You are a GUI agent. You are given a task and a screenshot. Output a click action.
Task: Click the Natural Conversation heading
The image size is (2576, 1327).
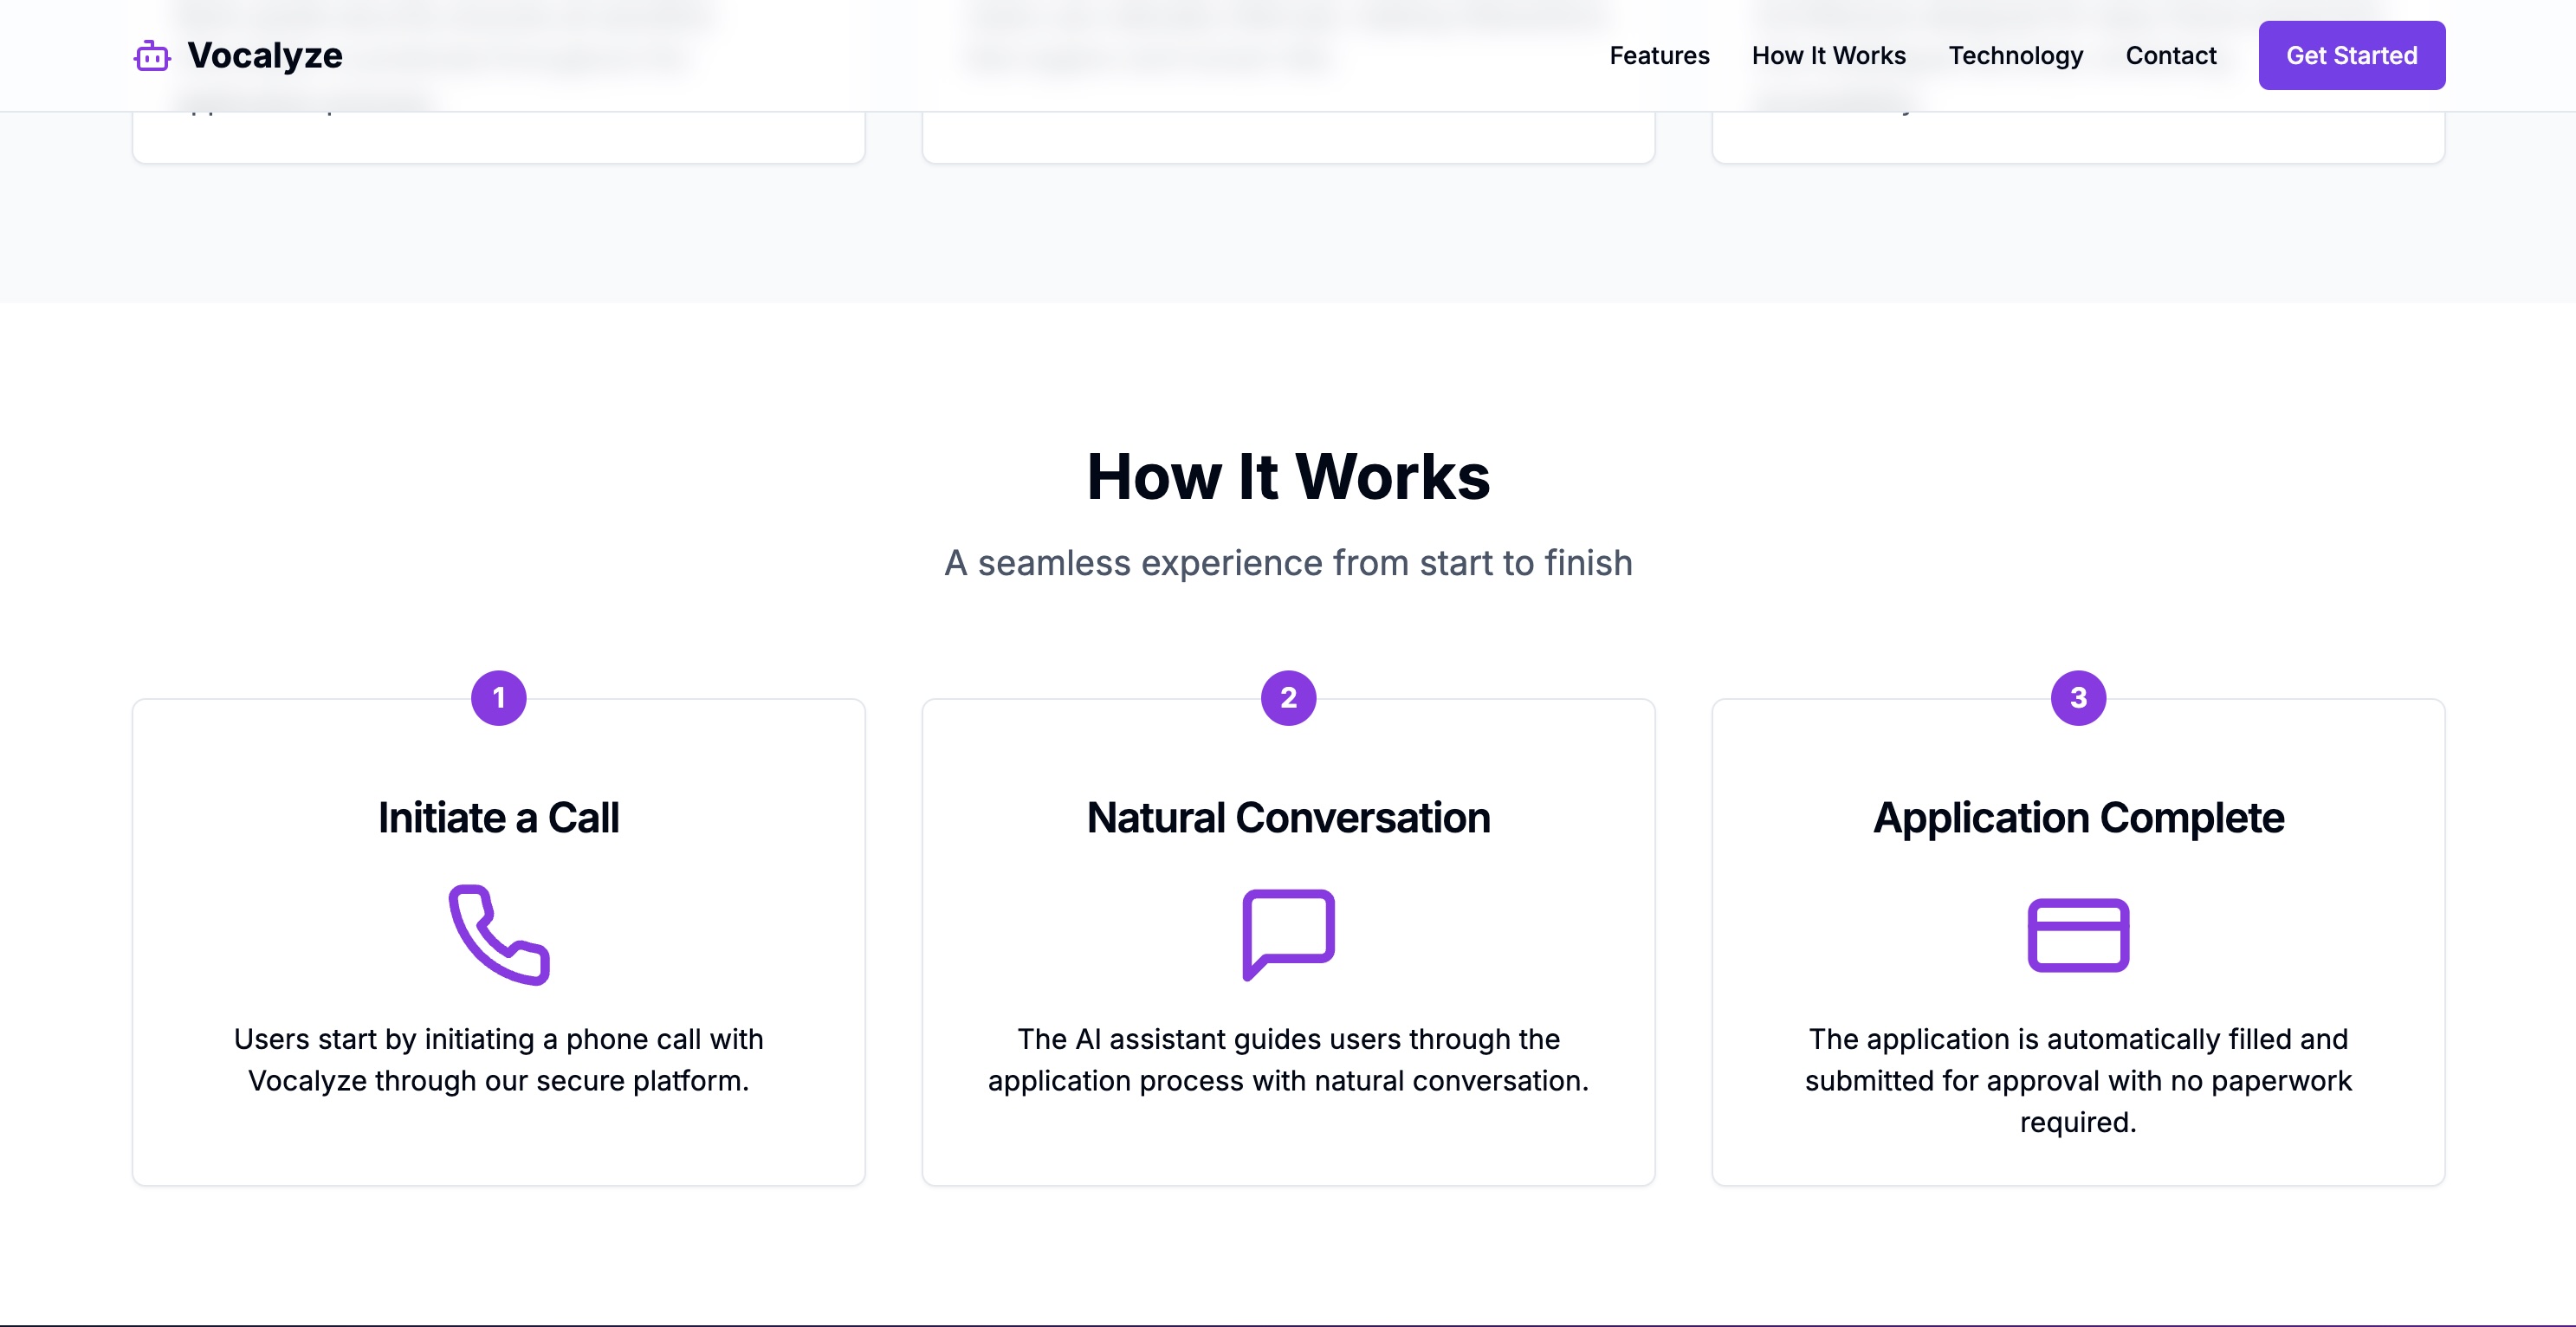(1288, 818)
